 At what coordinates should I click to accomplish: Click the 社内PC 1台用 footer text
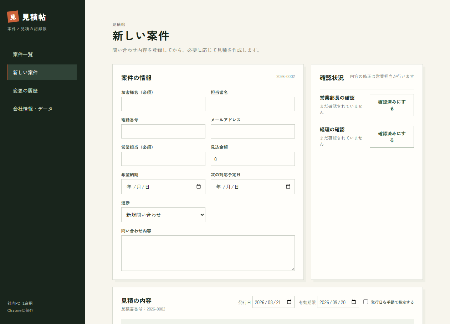point(20,303)
